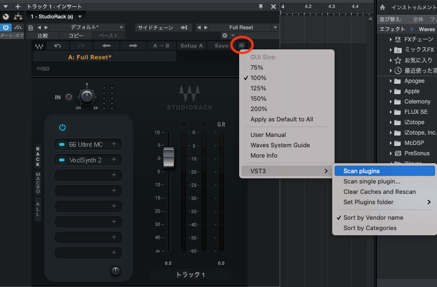Click the Waves logo in the plugin toolbar
The height and width of the screenshot is (287, 437).
click(39, 46)
